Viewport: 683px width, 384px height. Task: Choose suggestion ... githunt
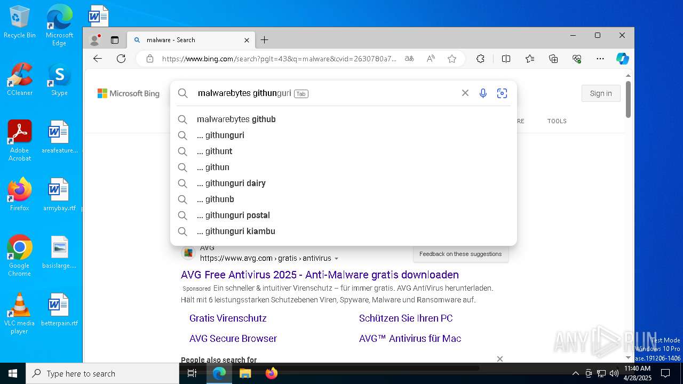click(344, 151)
